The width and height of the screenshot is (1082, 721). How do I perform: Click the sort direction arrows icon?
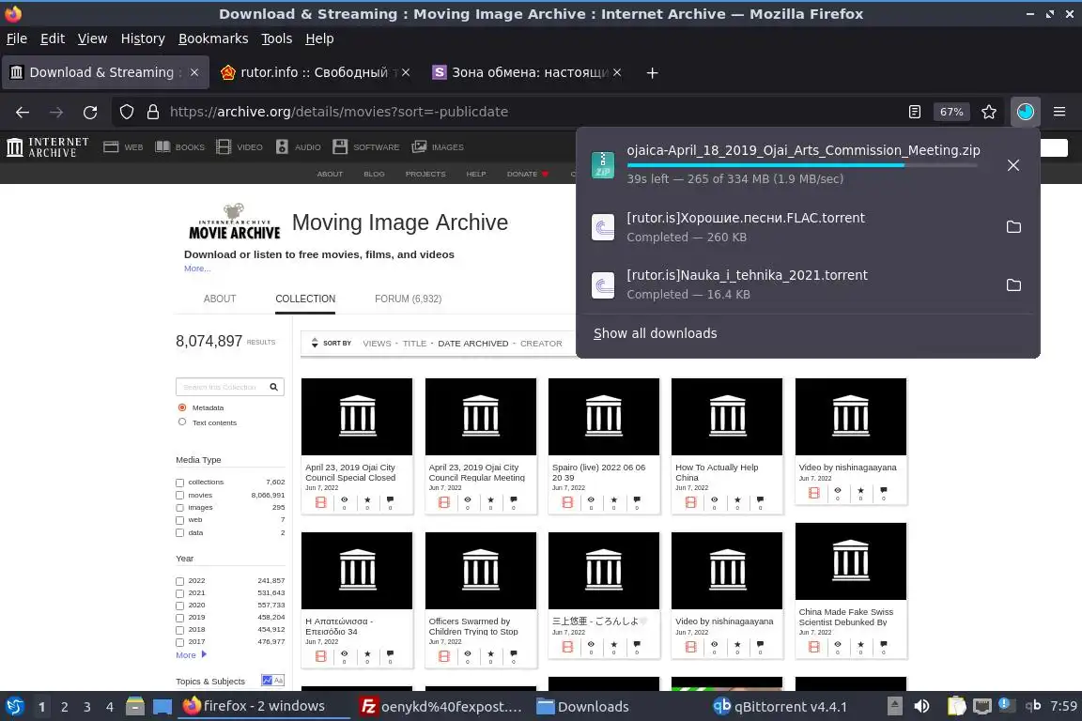pyautogui.click(x=315, y=343)
